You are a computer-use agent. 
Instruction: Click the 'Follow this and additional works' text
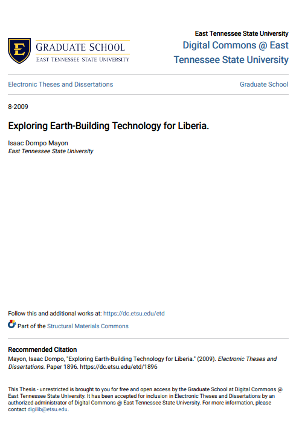55,314
